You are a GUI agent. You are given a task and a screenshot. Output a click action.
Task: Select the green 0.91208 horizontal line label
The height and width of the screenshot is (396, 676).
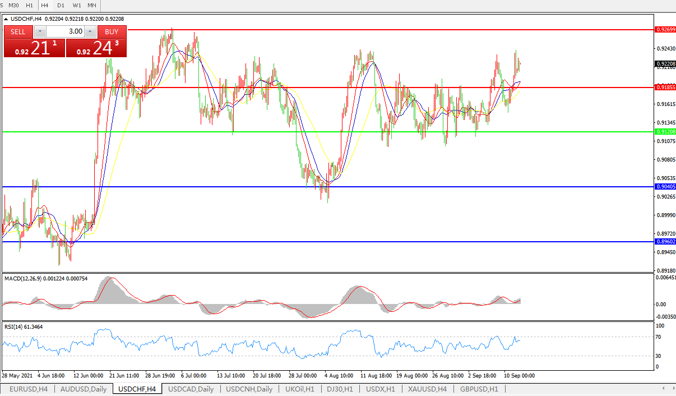click(x=665, y=131)
